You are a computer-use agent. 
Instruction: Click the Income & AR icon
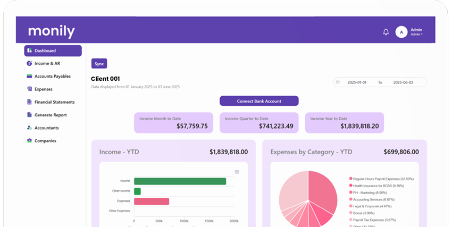click(x=30, y=63)
